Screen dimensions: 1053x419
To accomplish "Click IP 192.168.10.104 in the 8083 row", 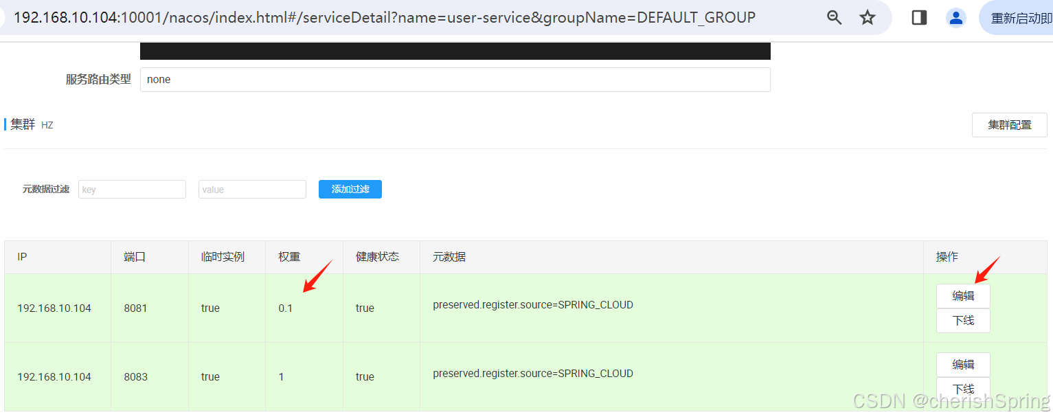I will click(x=54, y=377).
